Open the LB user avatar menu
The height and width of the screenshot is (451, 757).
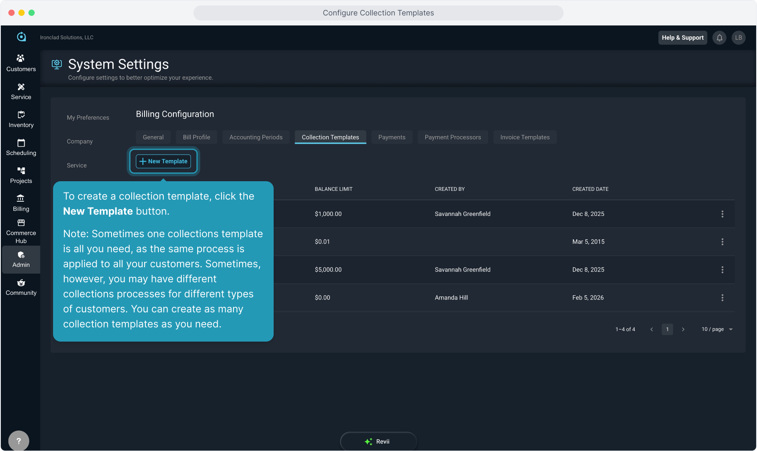(x=738, y=38)
